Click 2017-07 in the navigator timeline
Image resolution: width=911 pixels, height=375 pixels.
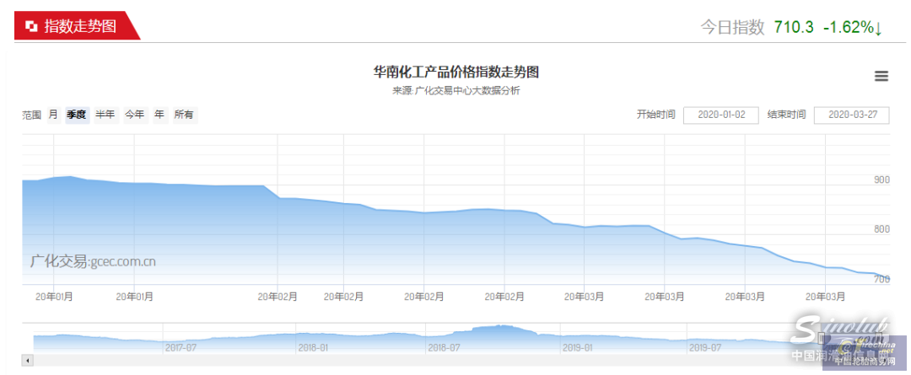(181, 347)
